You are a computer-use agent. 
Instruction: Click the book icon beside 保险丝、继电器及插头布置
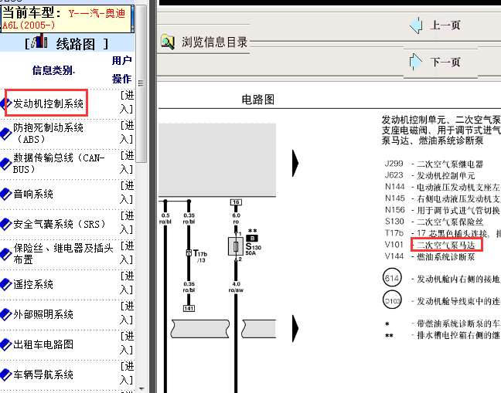(5, 254)
